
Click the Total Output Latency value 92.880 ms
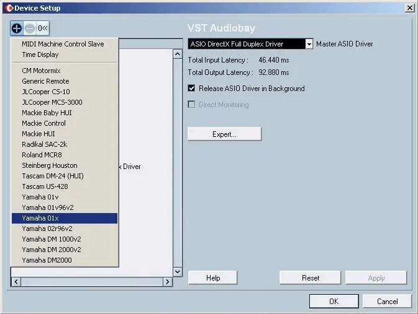pyautogui.click(x=274, y=72)
